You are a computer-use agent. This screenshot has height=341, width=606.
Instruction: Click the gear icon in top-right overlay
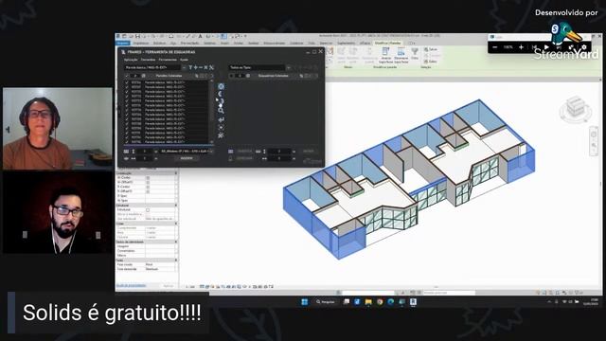click(x=584, y=47)
